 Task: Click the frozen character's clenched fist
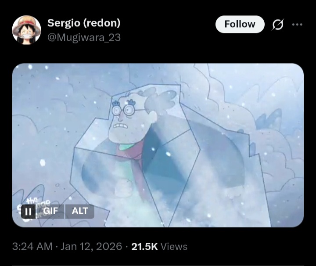[x=123, y=188]
